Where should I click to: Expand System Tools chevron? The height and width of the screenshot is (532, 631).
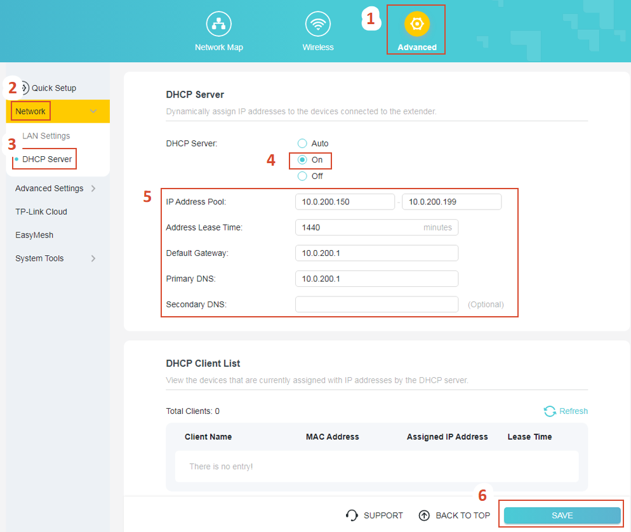[x=93, y=258]
